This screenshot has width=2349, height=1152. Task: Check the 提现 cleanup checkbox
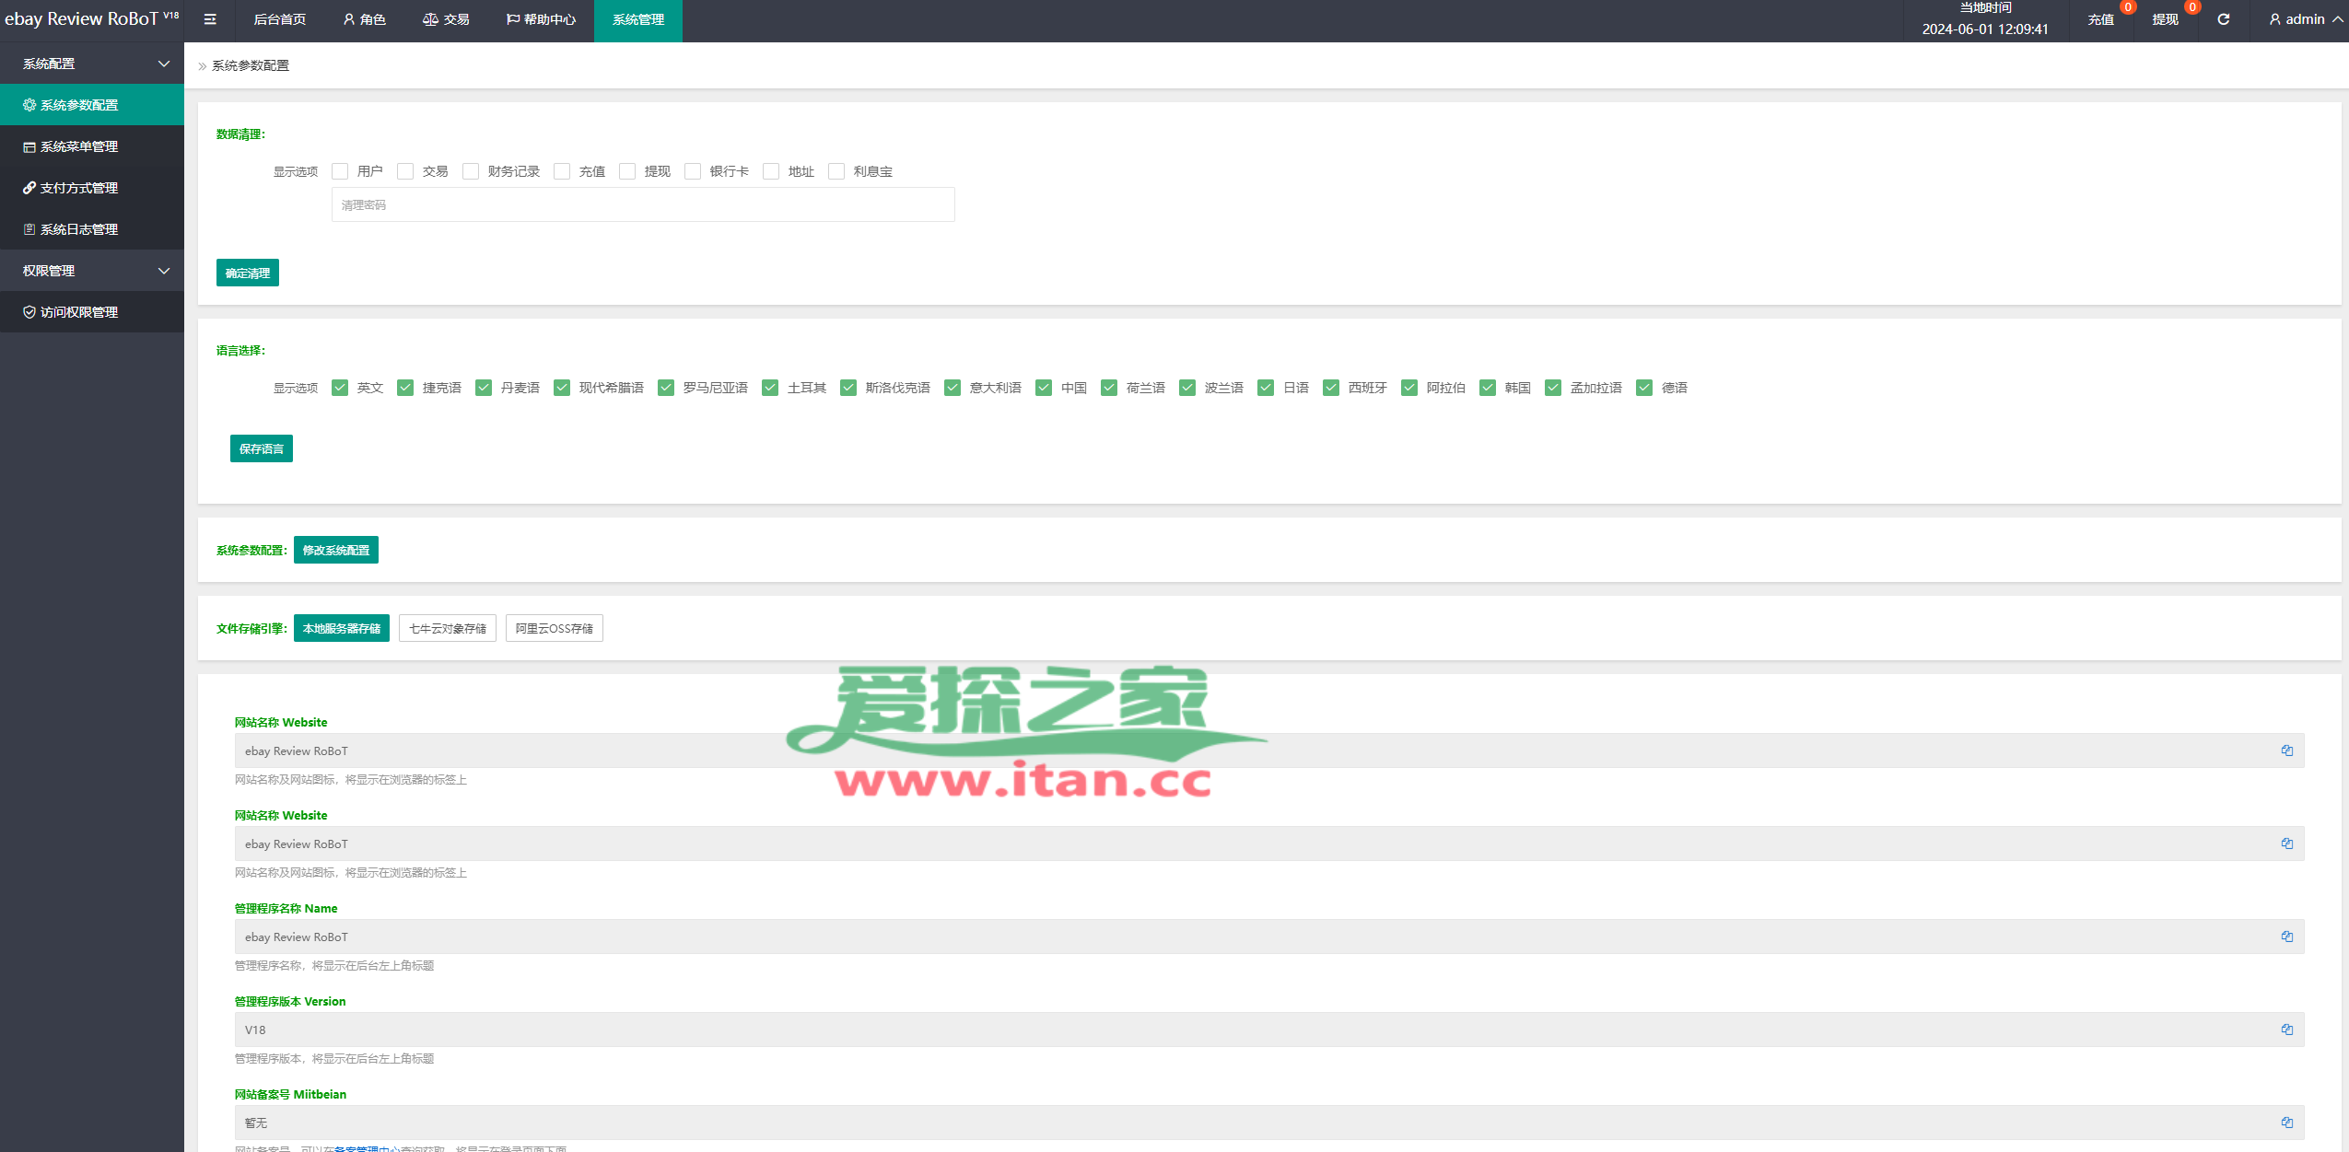pyautogui.click(x=627, y=171)
